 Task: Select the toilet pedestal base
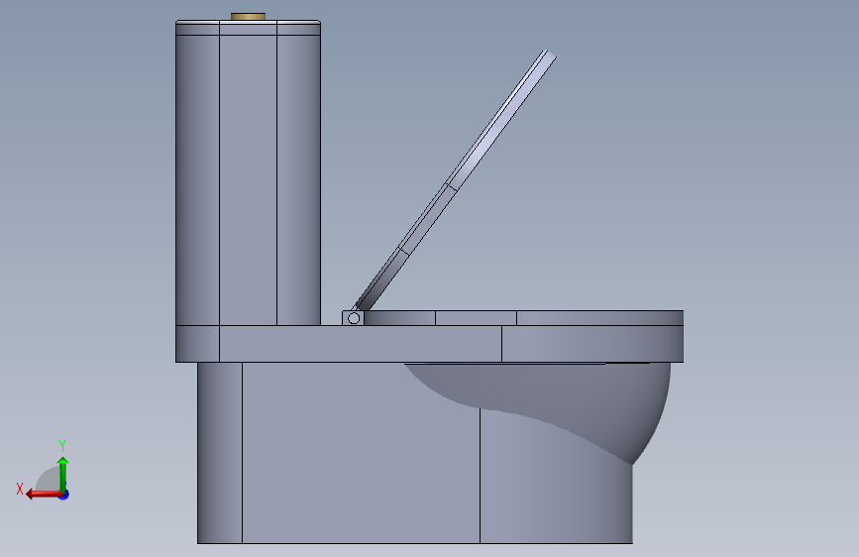pyautogui.click(x=362, y=455)
